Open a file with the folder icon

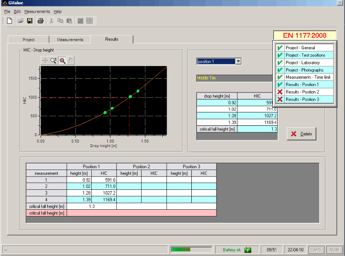click(x=20, y=21)
